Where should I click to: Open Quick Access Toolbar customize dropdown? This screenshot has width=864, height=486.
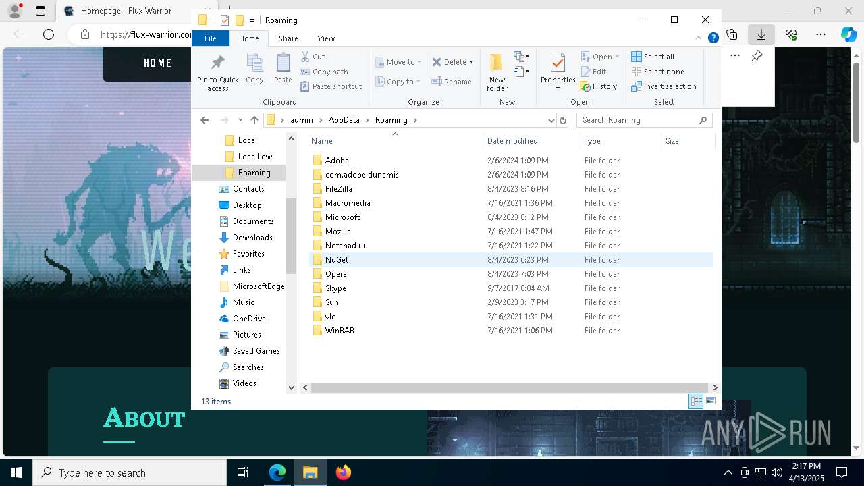[252, 20]
